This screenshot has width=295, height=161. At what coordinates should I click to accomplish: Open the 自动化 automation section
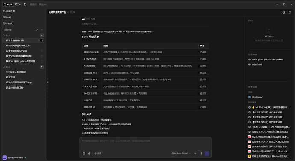[8, 23]
